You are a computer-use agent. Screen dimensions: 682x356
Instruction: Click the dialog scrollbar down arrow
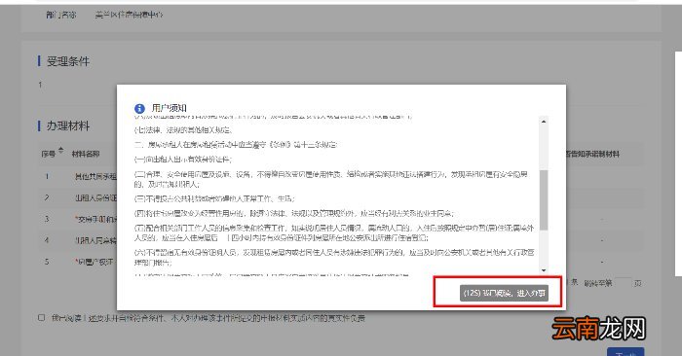(544, 270)
